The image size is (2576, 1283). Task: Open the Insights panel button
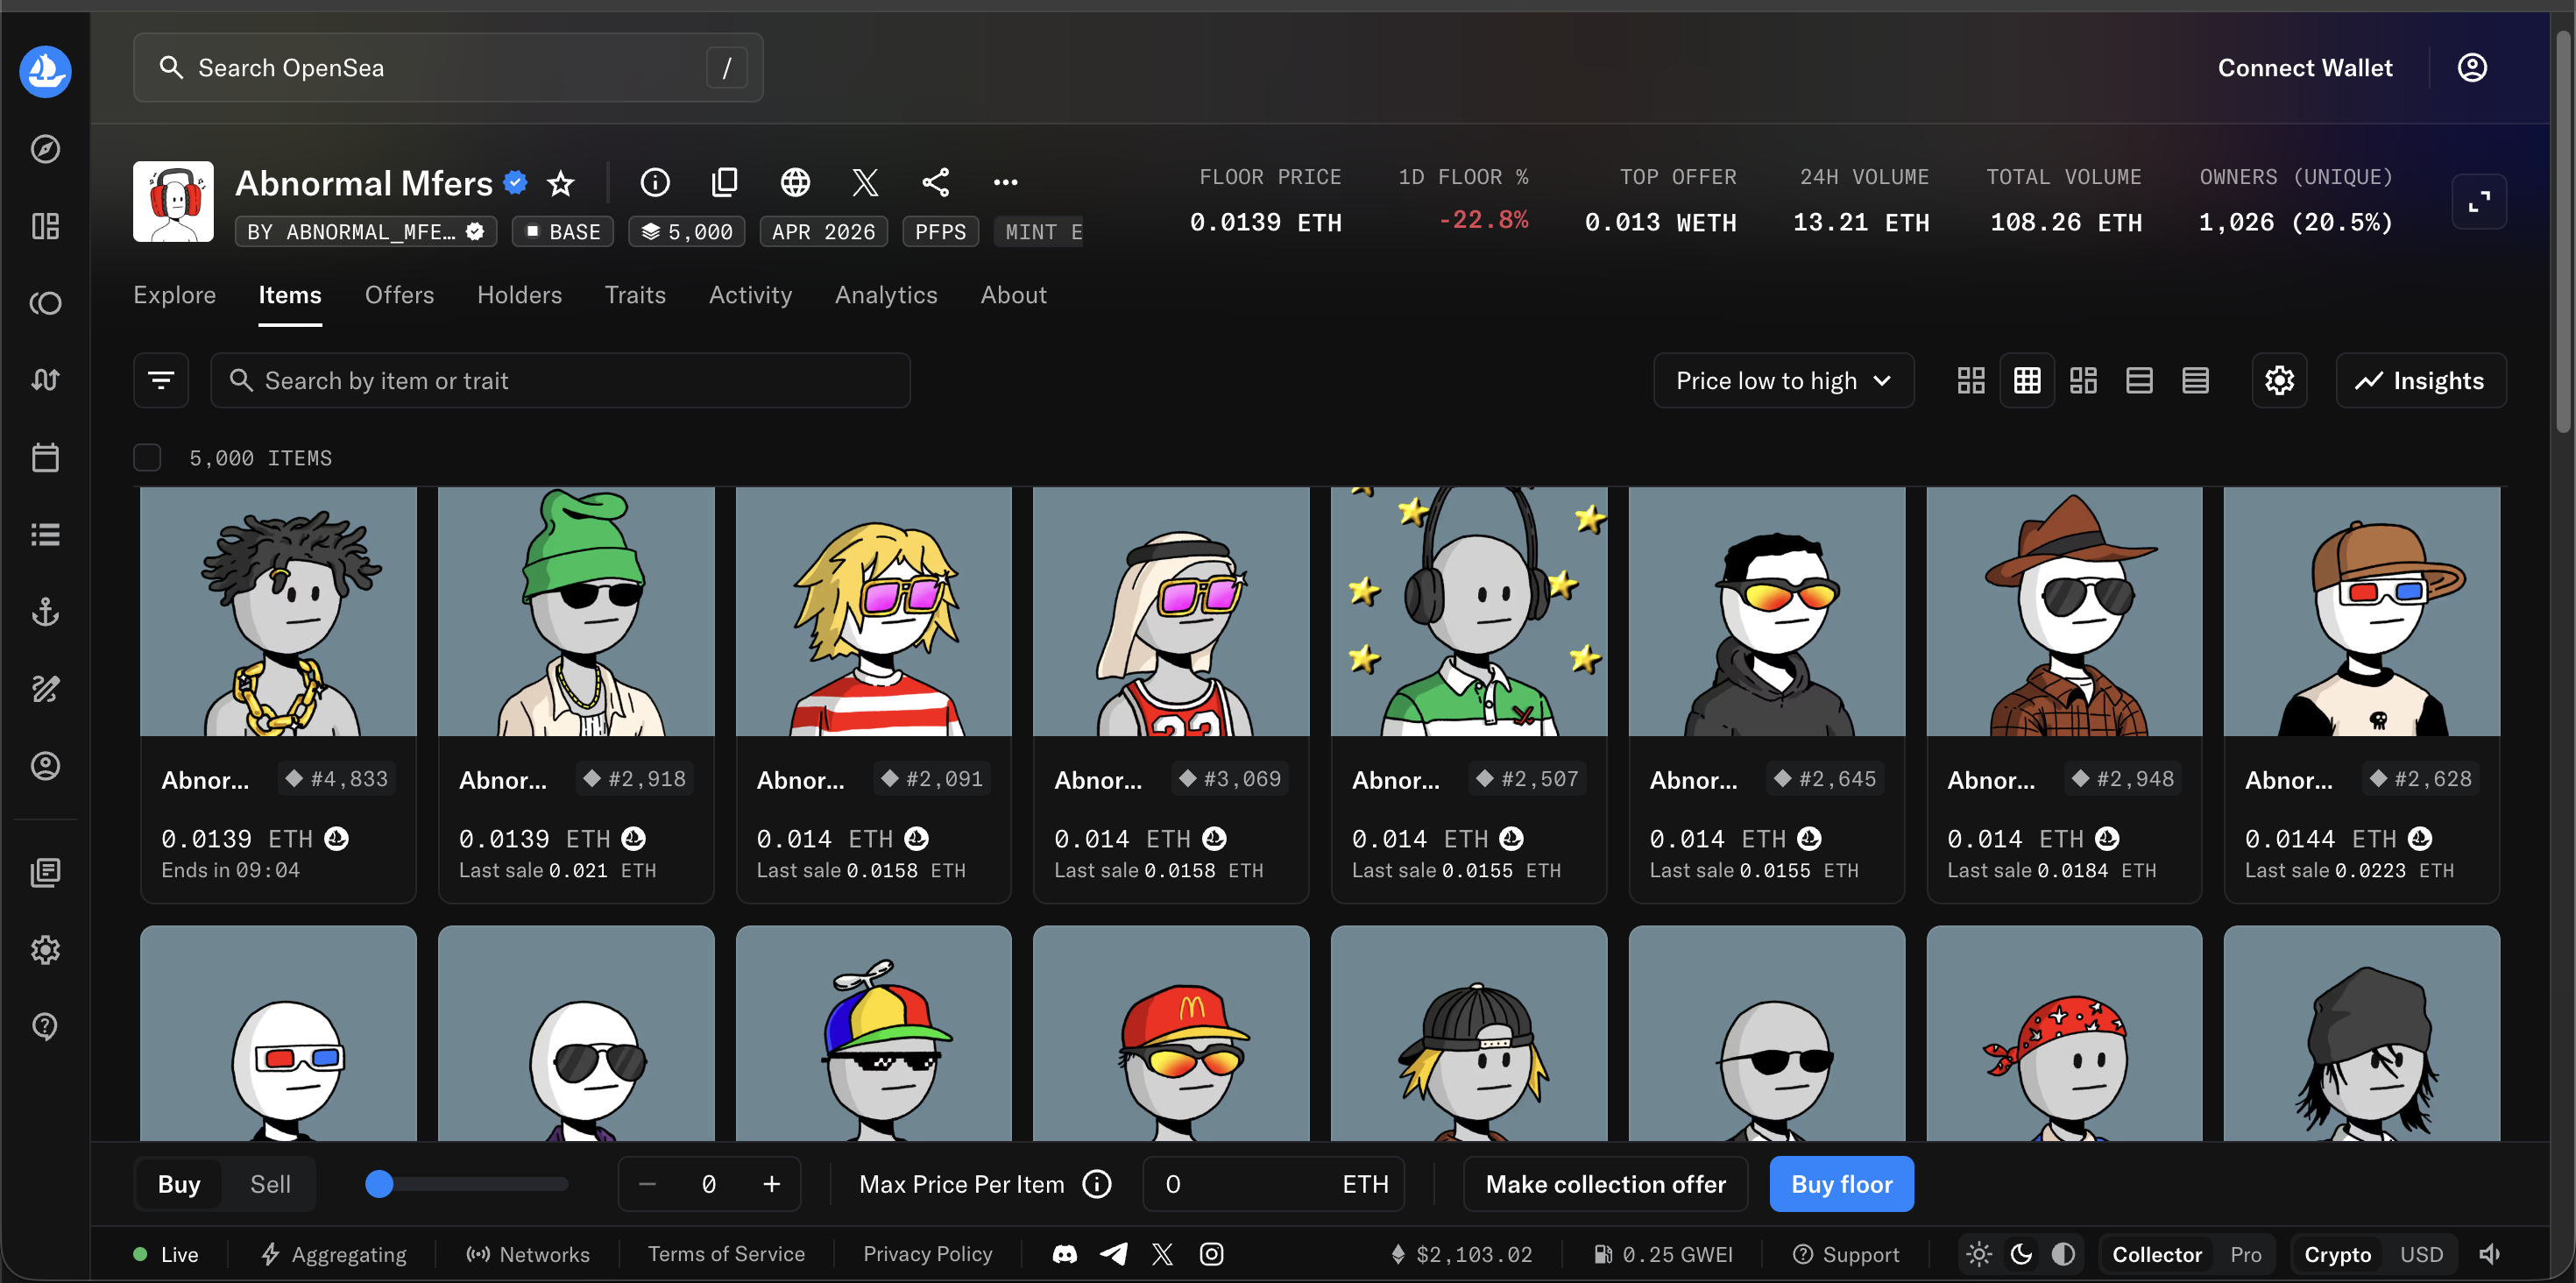pos(2420,380)
